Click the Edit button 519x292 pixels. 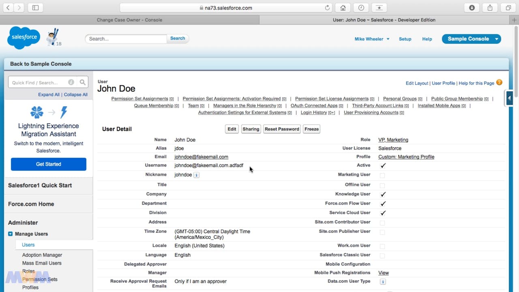coord(232,129)
